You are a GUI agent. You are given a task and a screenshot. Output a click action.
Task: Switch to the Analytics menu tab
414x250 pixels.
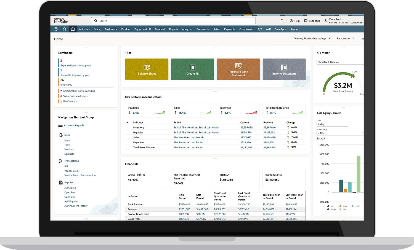pyautogui.click(x=187, y=29)
